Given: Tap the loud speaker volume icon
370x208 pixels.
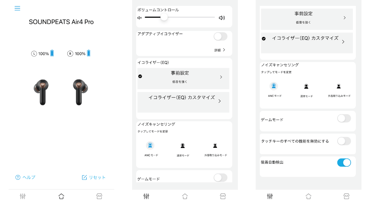Looking at the screenshot, I should tap(222, 18).
